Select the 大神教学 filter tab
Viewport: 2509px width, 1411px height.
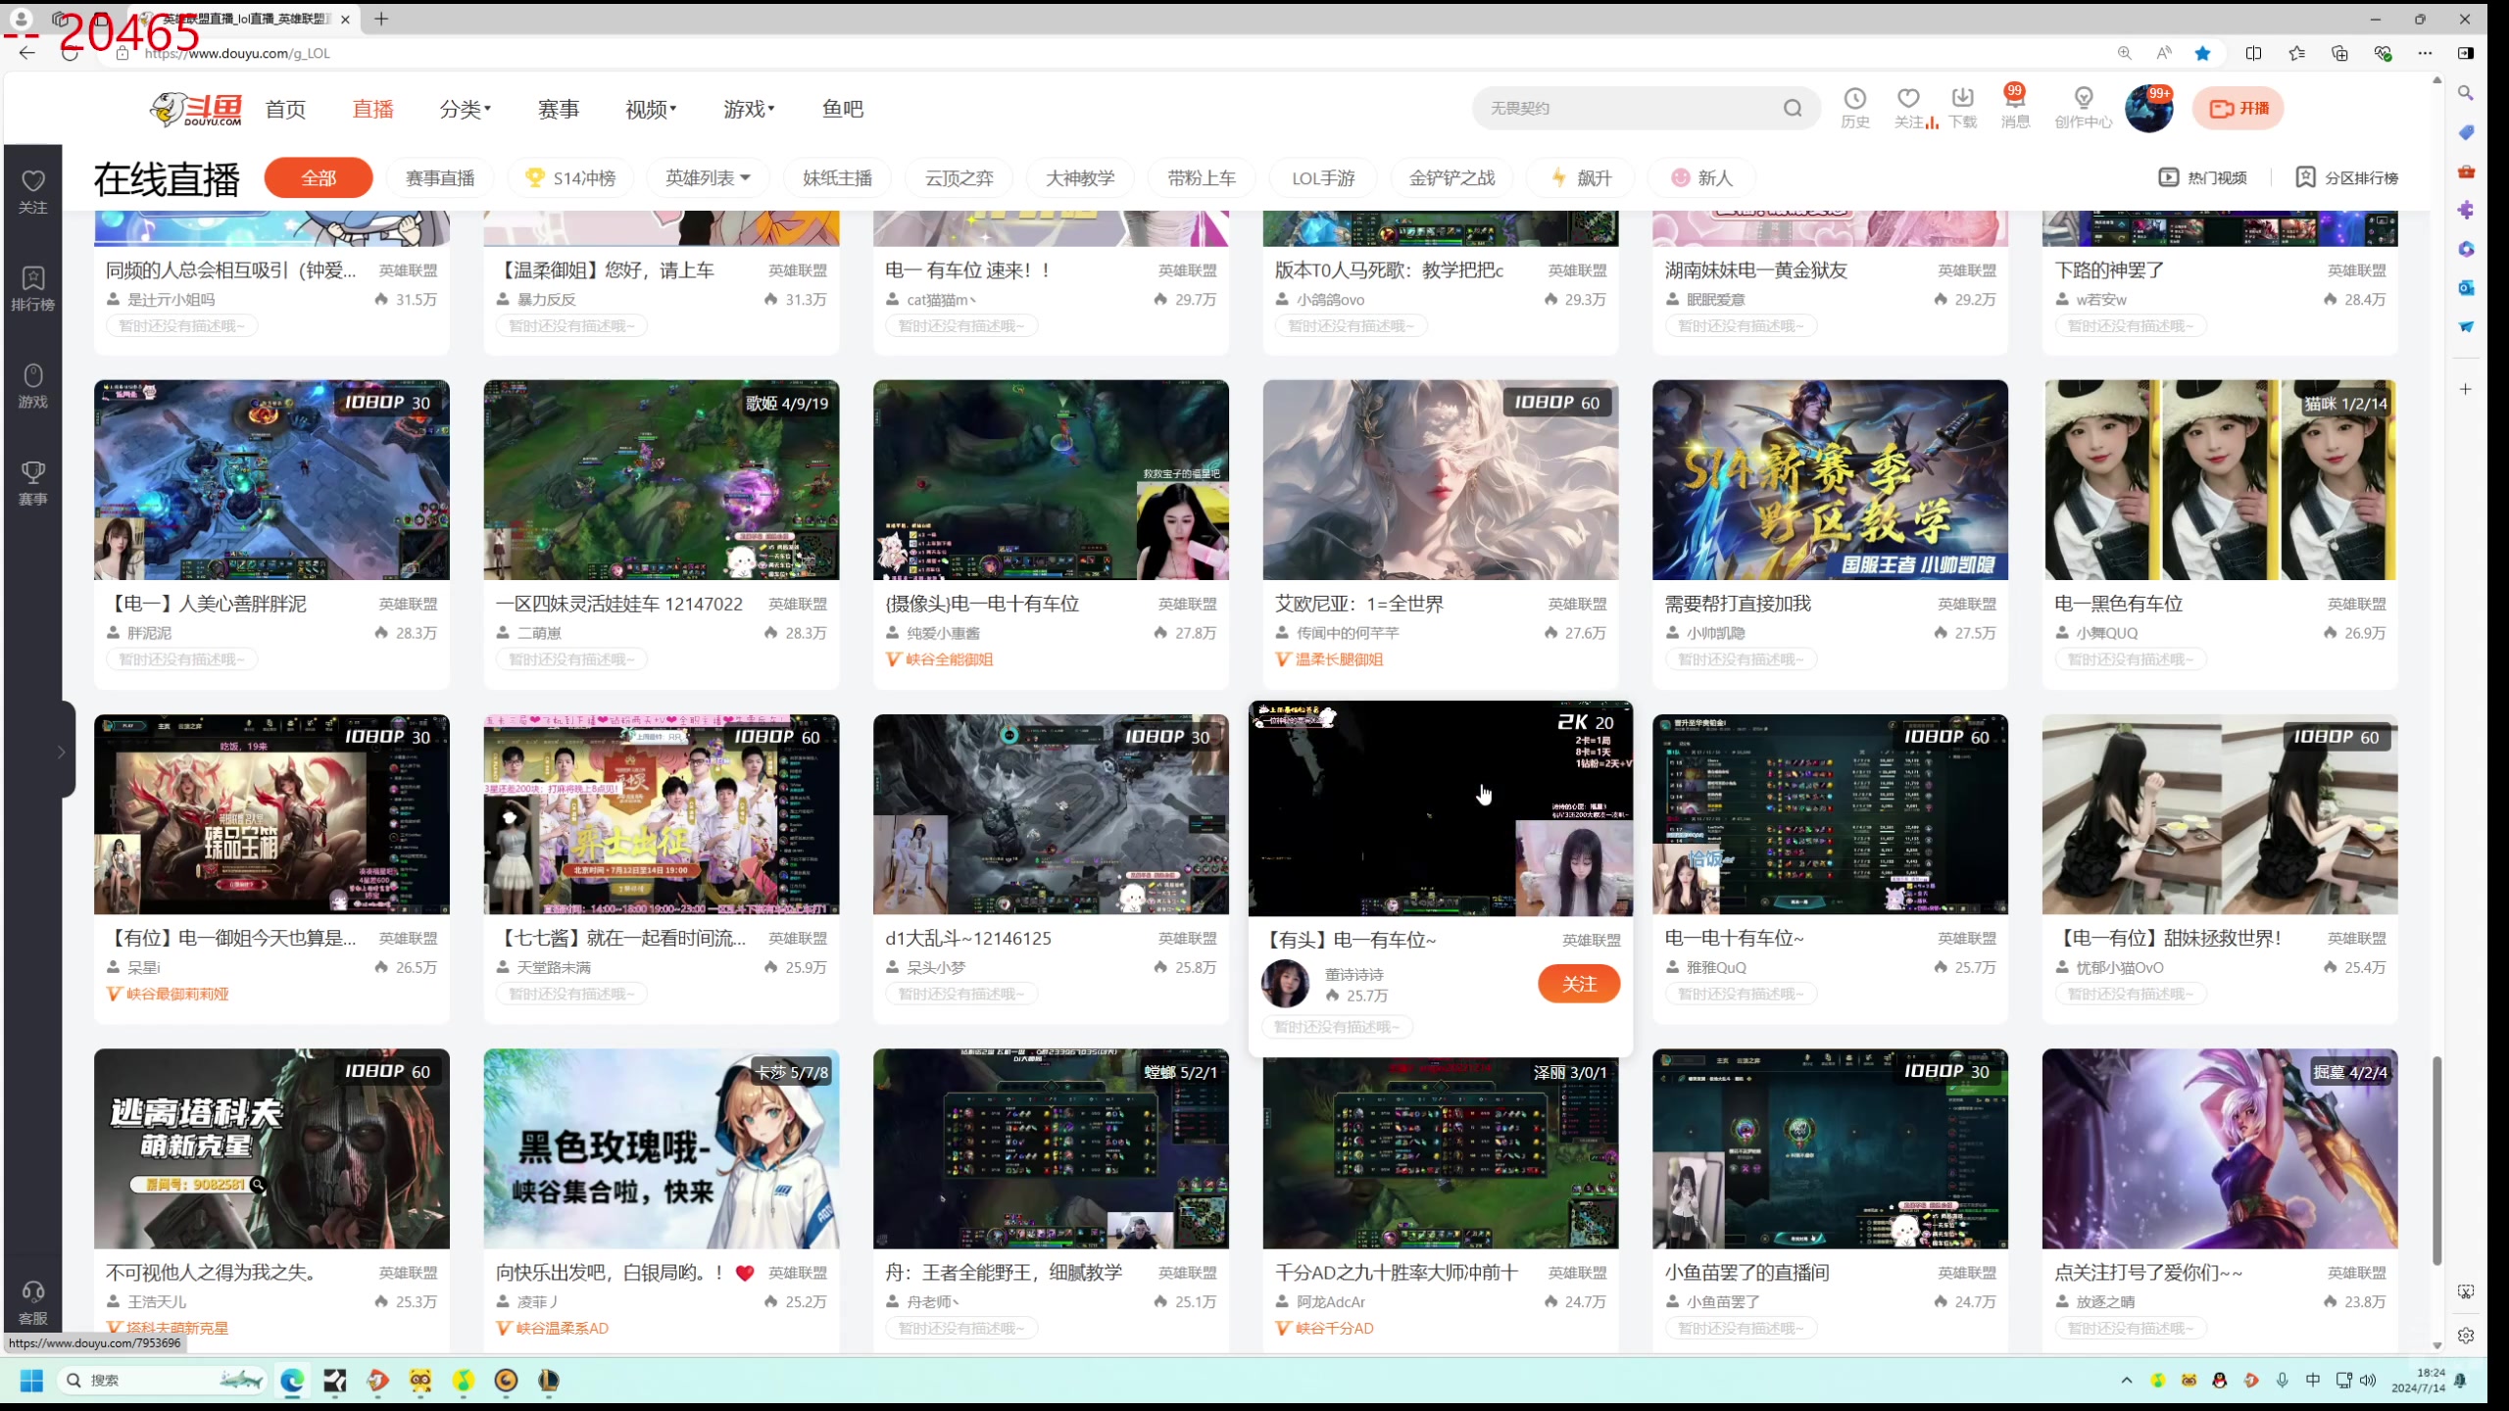point(1080,177)
